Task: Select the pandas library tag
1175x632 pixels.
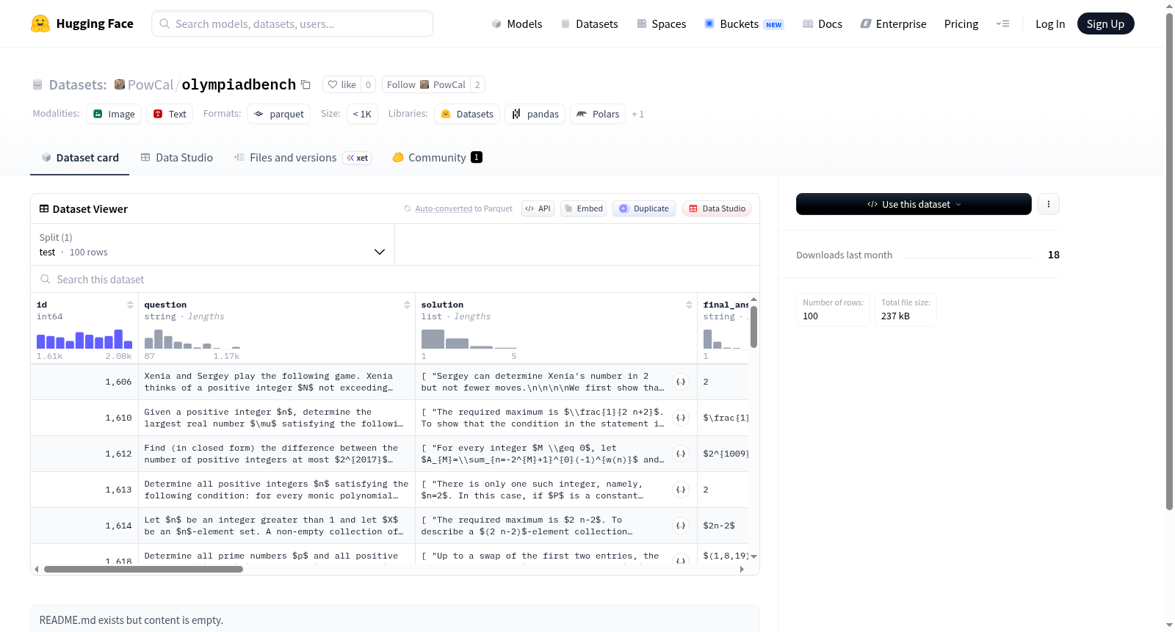Action: 535,114
